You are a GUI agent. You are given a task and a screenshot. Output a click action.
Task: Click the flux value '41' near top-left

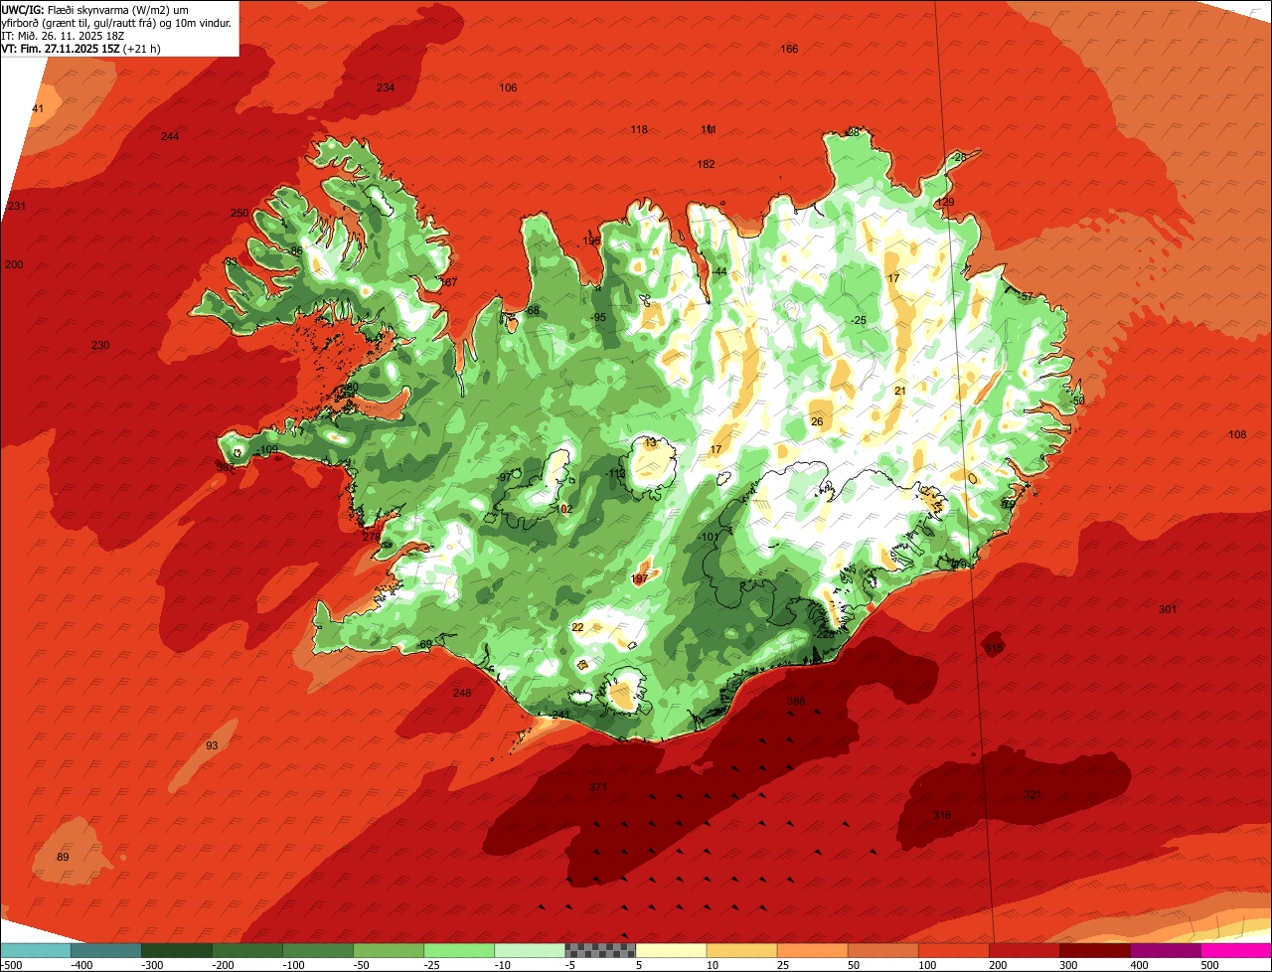tap(39, 108)
